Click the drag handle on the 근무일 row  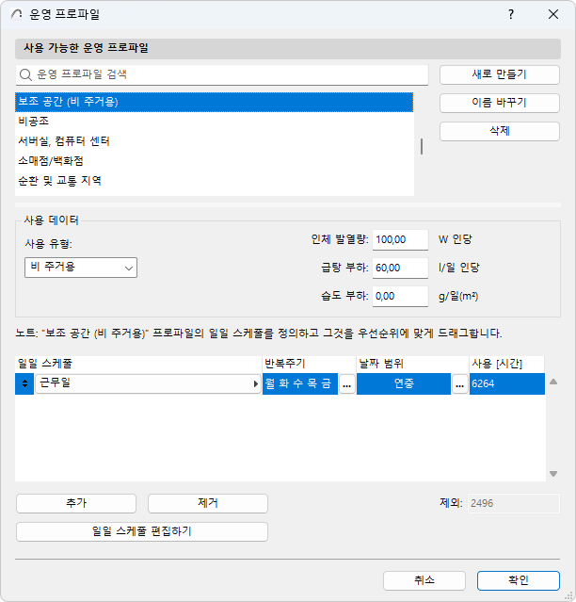pos(24,383)
